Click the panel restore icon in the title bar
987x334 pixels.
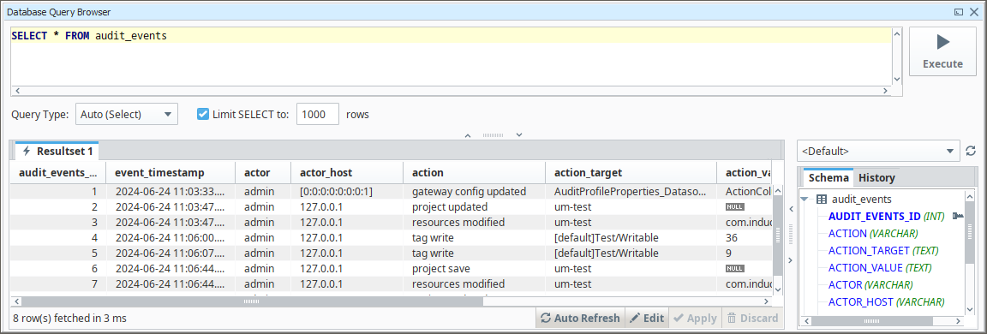click(x=960, y=12)
